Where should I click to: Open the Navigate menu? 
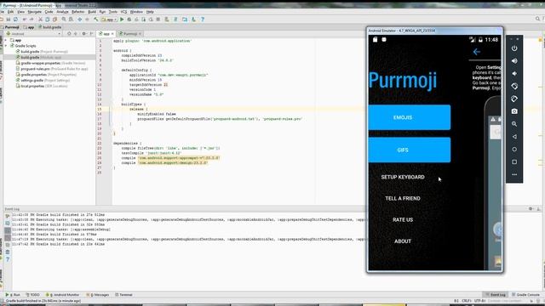[34, 12]
